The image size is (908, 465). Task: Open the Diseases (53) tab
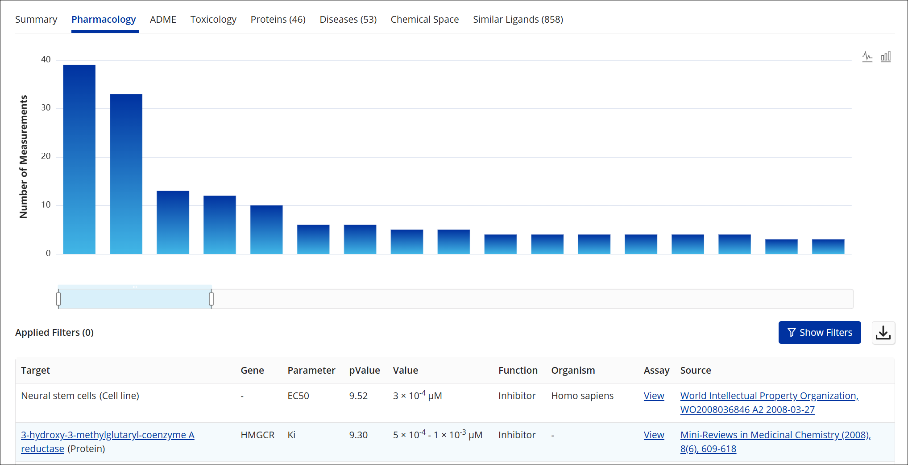pyautogui.click(x=348, y=20)
